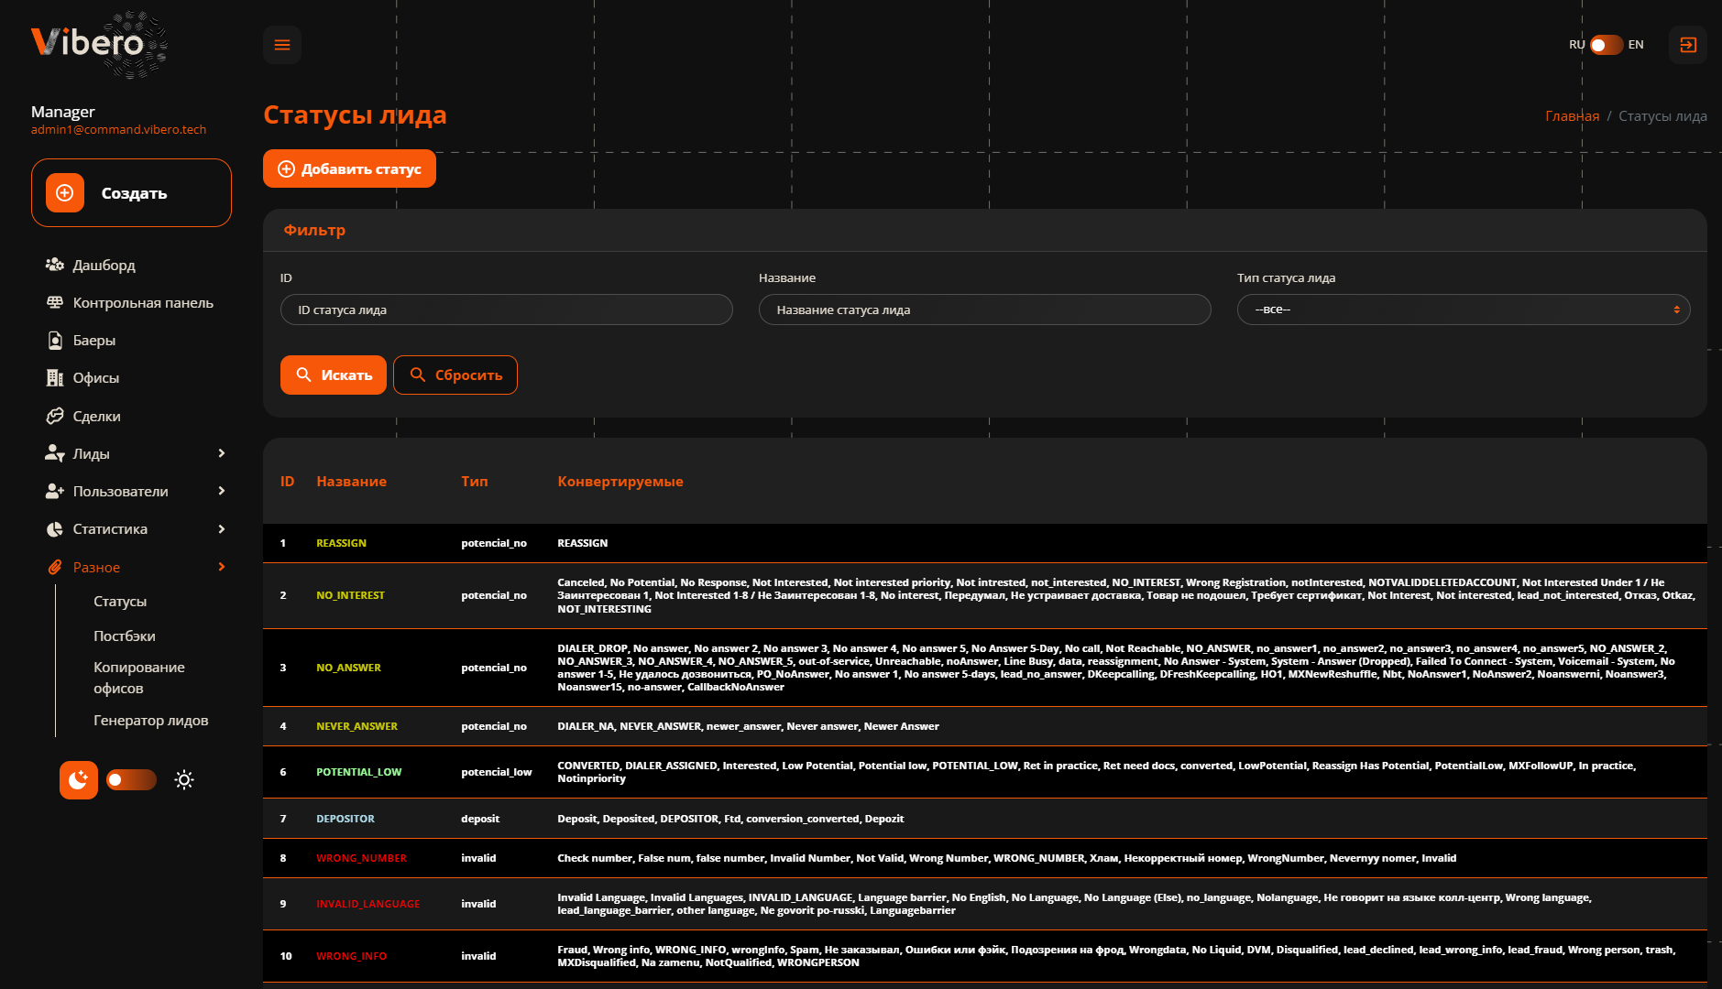Click the Пользователи user-plus icon

click(x=55, y=491)
